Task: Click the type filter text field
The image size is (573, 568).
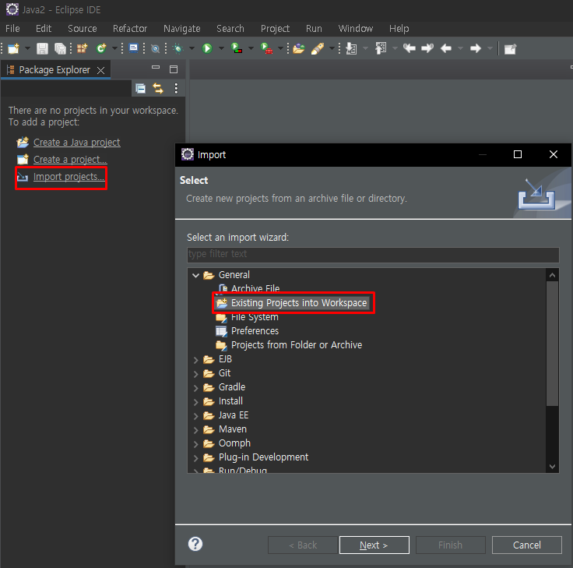Action: 373,254
